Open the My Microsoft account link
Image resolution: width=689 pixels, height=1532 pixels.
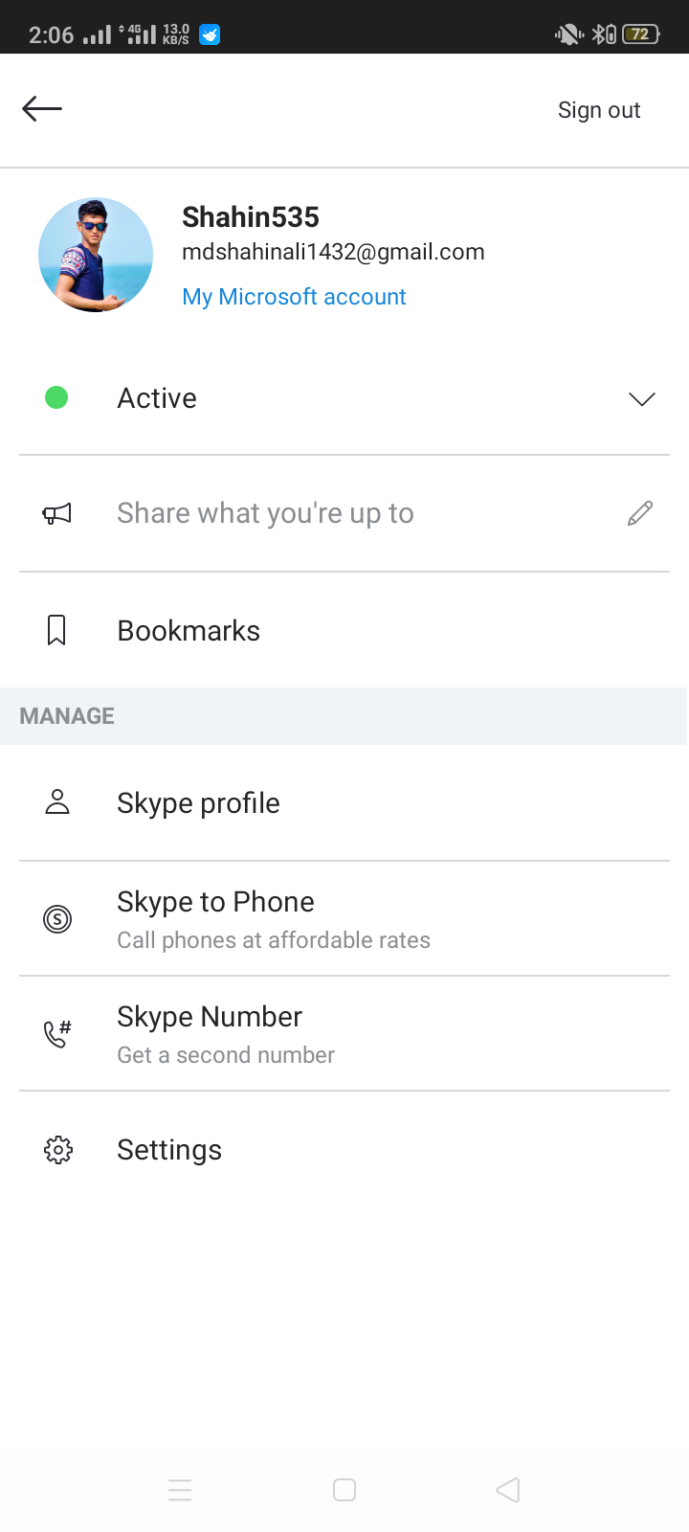(x=294, y=297)
